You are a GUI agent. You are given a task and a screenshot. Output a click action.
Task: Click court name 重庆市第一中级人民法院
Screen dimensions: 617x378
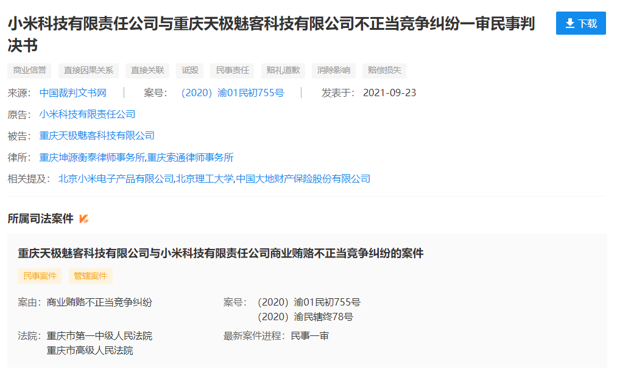point(99,337)
